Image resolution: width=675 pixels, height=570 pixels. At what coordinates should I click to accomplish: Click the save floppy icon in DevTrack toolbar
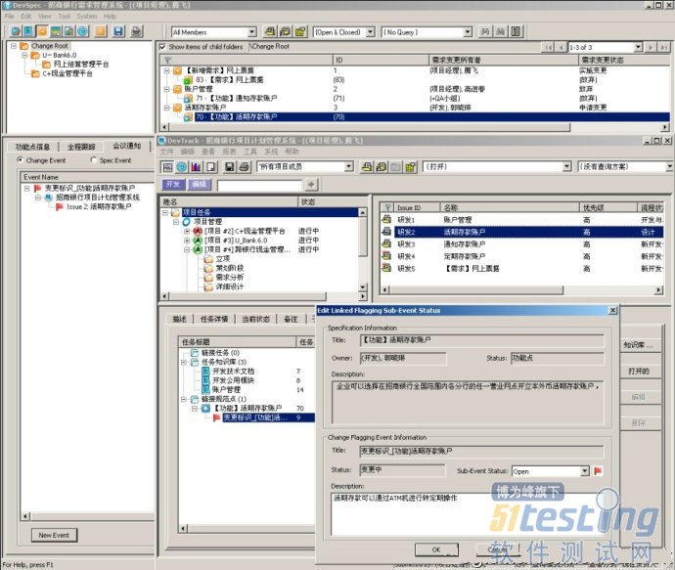[x=230, y=167]
